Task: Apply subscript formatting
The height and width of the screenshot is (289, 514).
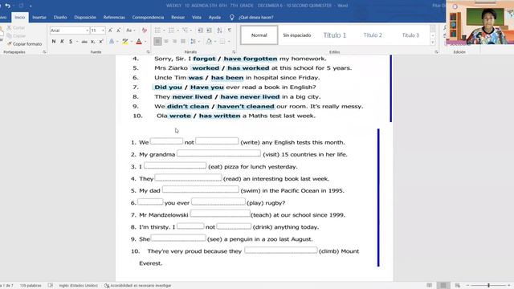Action: (93, 41)
